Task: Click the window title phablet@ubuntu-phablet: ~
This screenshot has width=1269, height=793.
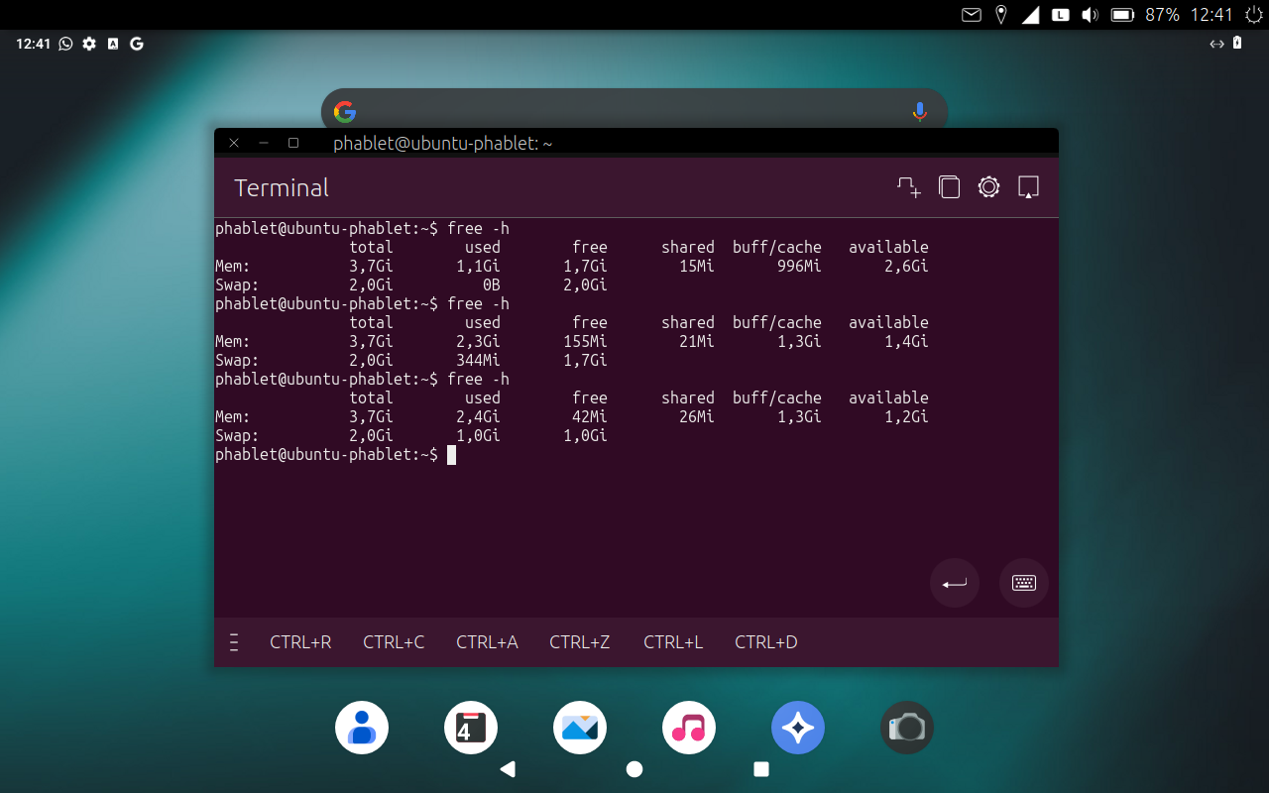Action: pyautogui.click(x=443, y=144)
